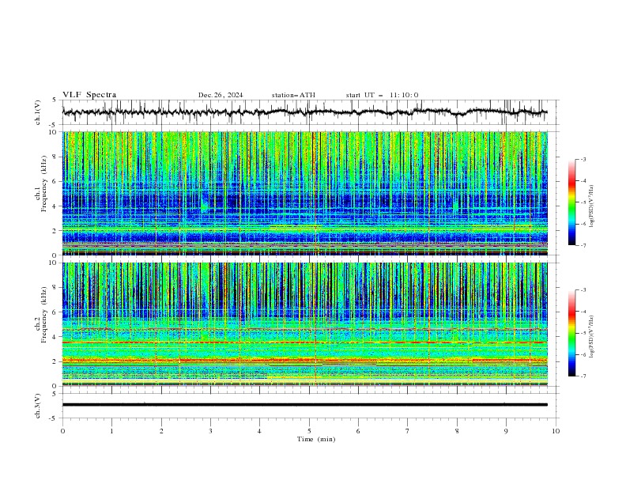This screenshot has width=626, height=484.
Task: Click time-axis tick label "9"
Action: pos(506,431)
